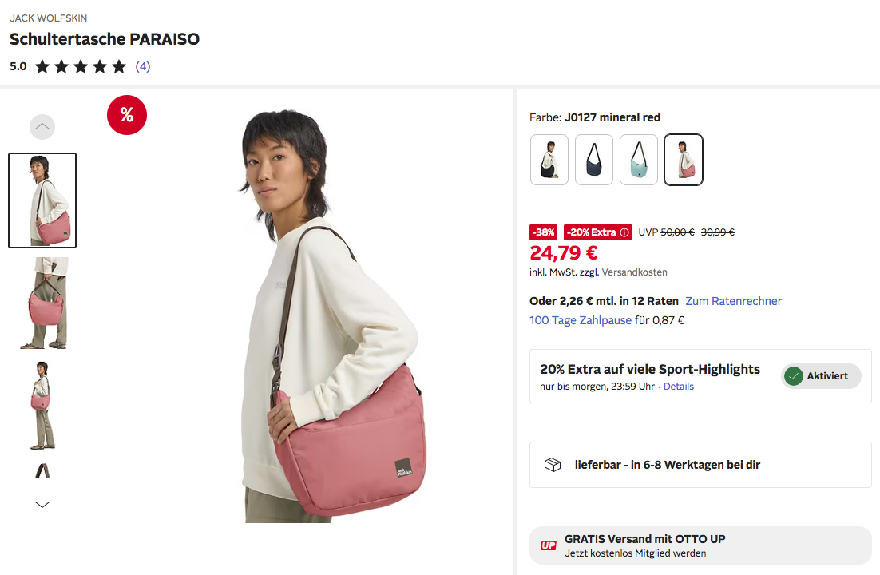Select the black worn-bag color swatch
Screen dimensions: 880x575
tap(549, 160)
